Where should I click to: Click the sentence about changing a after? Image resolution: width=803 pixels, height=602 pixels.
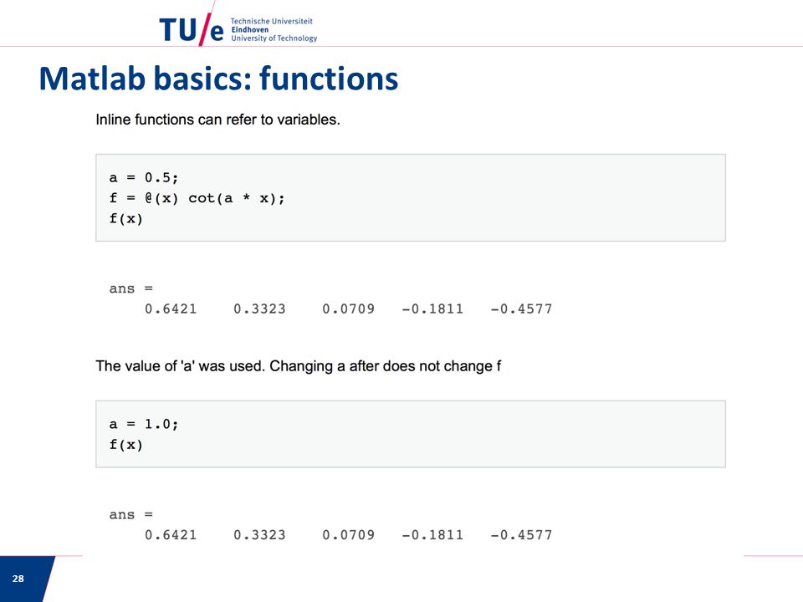pyautogui.click(x=298, y=366)
